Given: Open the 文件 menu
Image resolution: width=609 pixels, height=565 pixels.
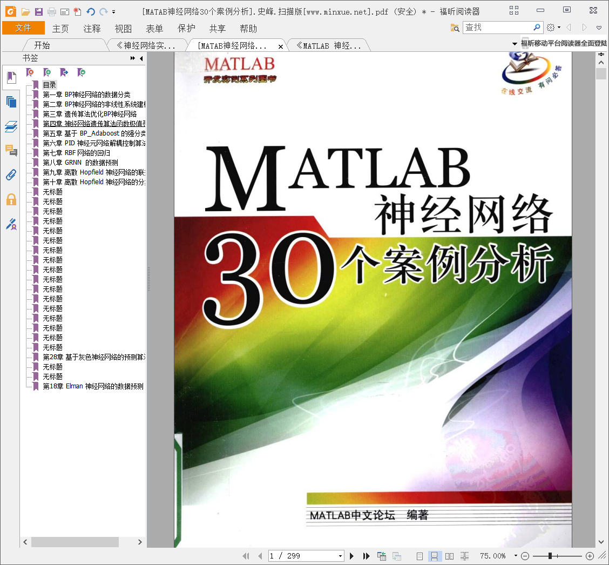Looking at the screenshot, I should (x=23, y=28).
